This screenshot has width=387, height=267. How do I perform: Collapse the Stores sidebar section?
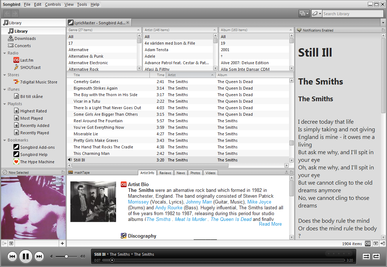(x=4, y=75)
